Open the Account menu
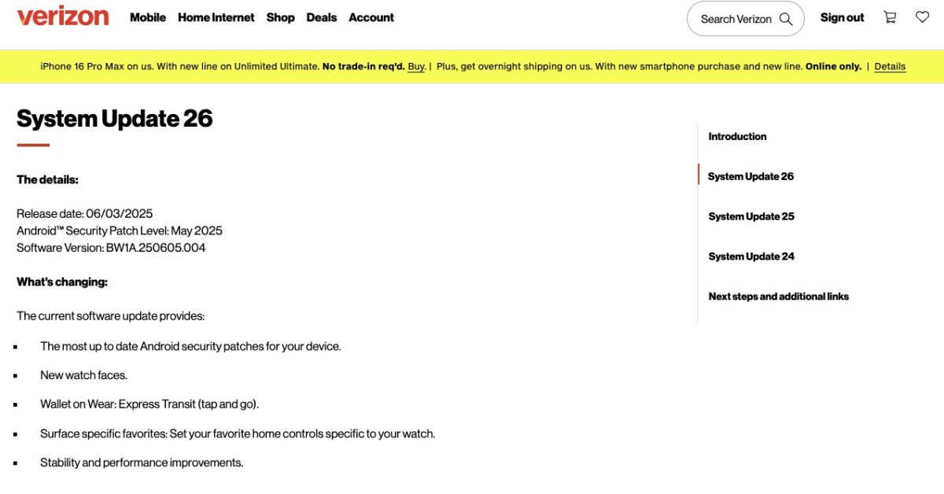 coord(371,17)
